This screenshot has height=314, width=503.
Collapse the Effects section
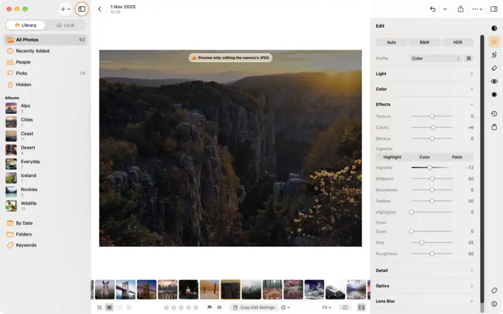(x=424, y=104)
